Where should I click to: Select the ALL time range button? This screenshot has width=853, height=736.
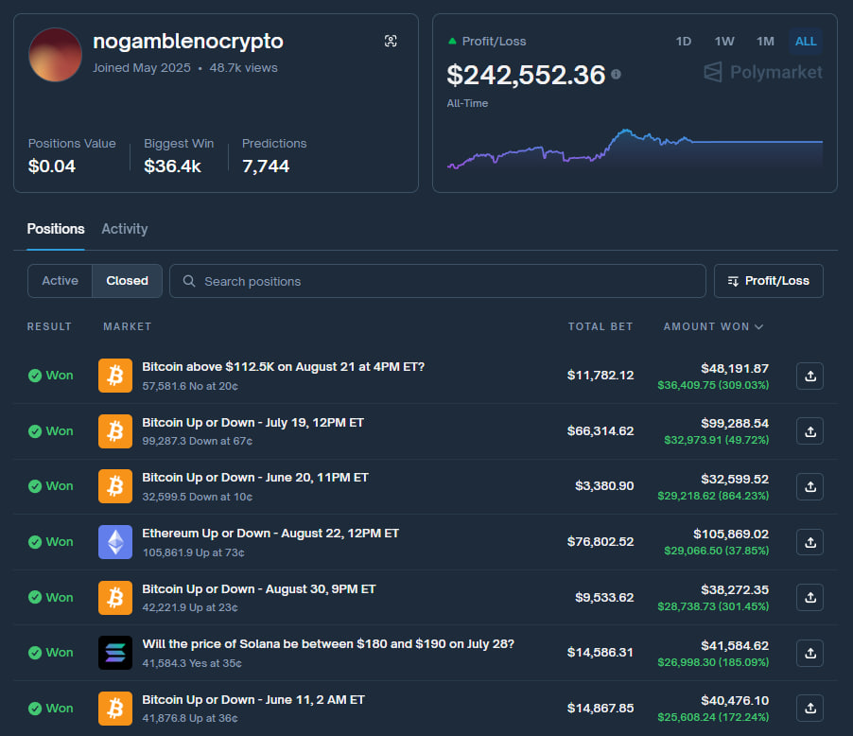coord(806,41)
